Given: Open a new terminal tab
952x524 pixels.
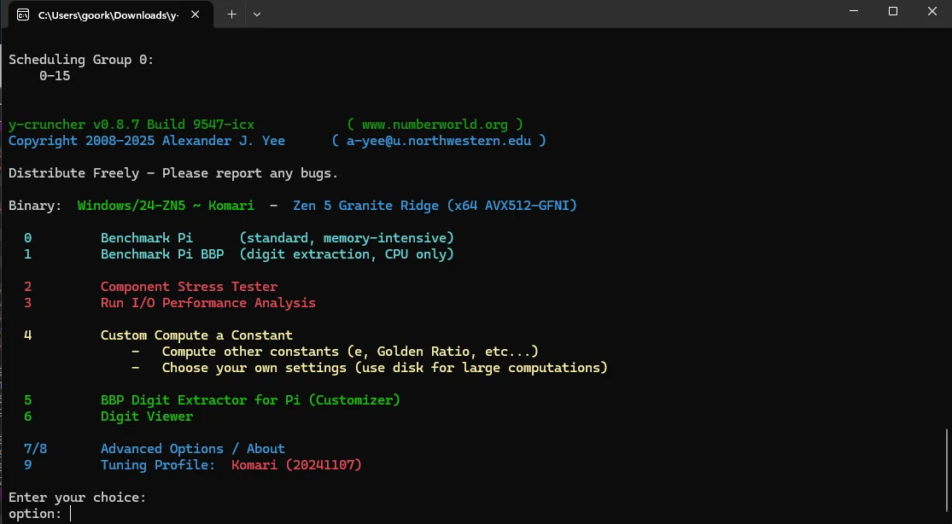Looking at the screenshot, I should click(231, 15).
